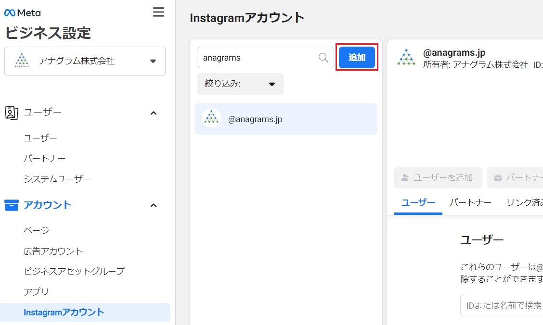
Task: Click the アカウント section box icon
Action: click(11, 205)
